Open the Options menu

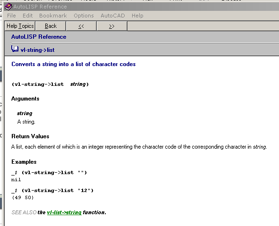84,16
